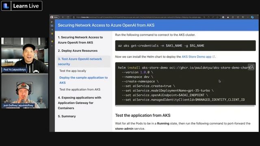Select Josh Duffney's video thumbnail

25,91
